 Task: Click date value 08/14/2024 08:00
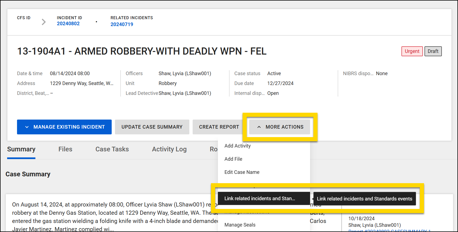point(70,73)
